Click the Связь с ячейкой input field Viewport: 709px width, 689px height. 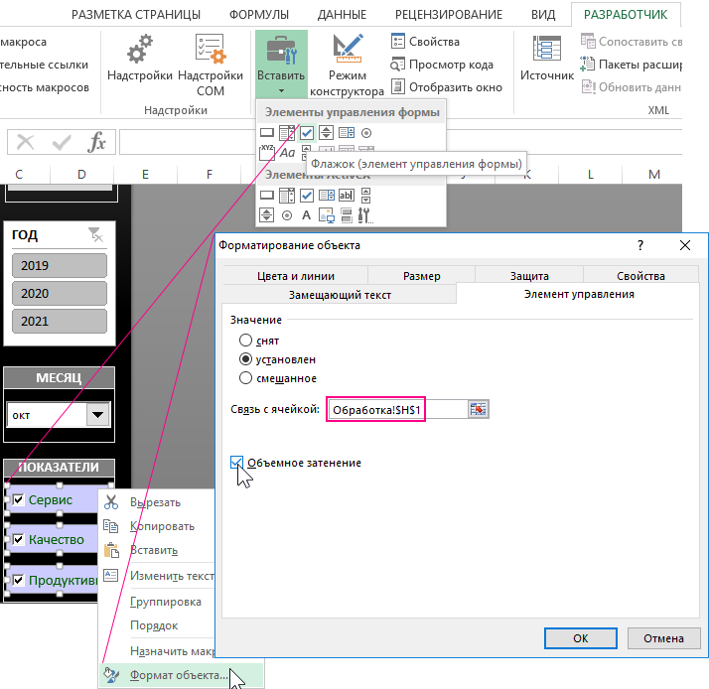(x=395, y=409)
